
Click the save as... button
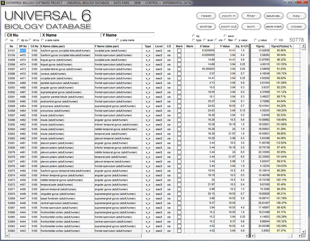(274, 16)
